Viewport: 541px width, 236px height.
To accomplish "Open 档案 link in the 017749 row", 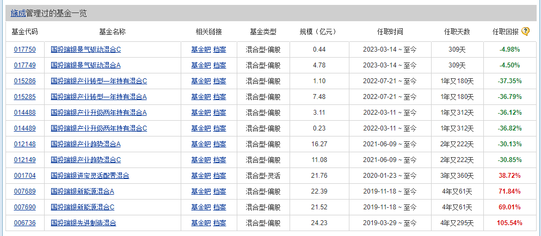I will tap(219, 65).
